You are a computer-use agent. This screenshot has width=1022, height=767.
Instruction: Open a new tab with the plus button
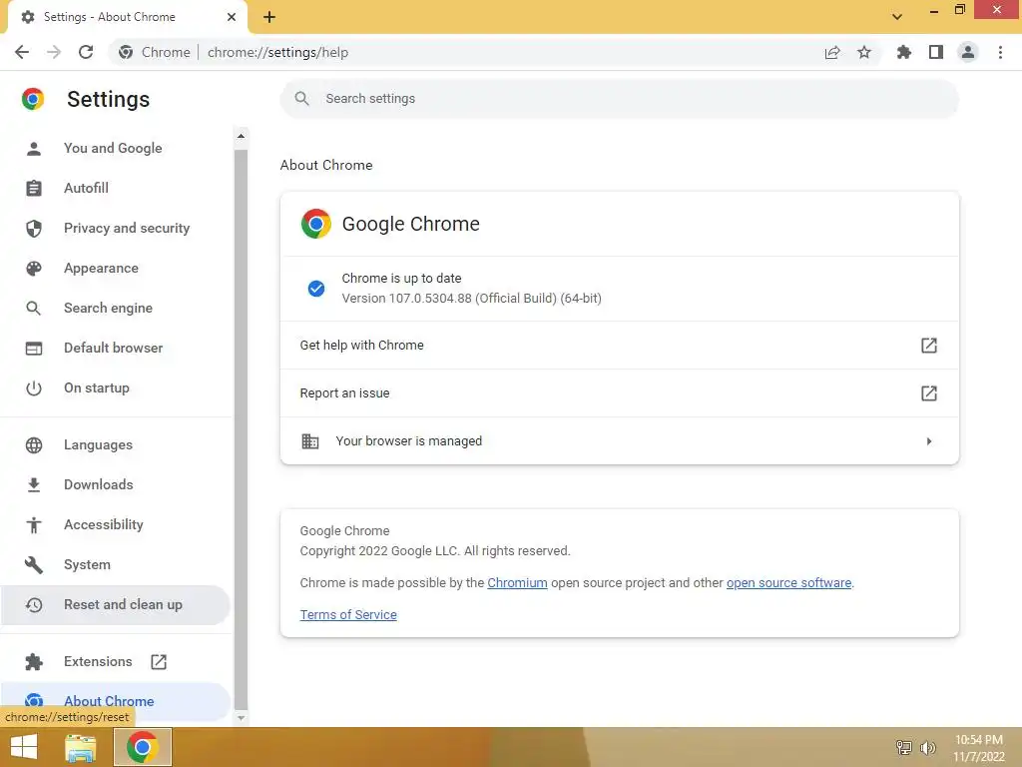269,17
